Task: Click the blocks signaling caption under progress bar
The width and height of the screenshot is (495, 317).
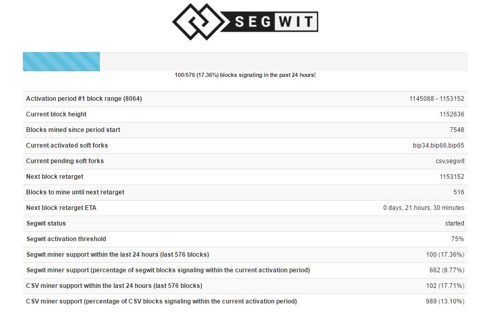Action: (245, 75)
